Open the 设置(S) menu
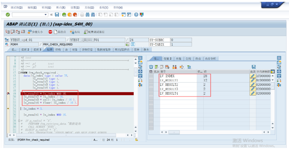This screenshot has width=289, height=151. [75, 8]
